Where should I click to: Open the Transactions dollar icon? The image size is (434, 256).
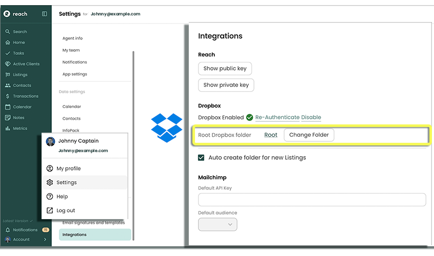click(8, 96)
